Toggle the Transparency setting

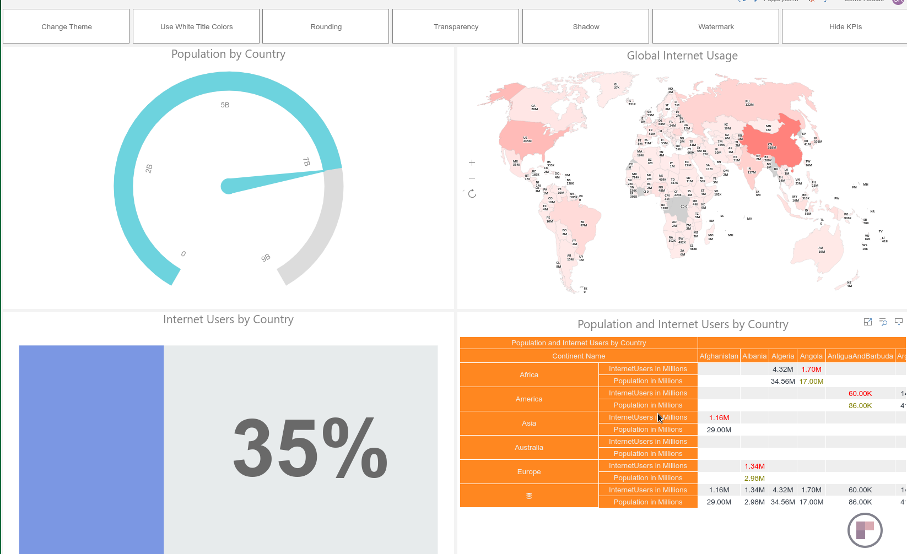(x=456, y=26)
